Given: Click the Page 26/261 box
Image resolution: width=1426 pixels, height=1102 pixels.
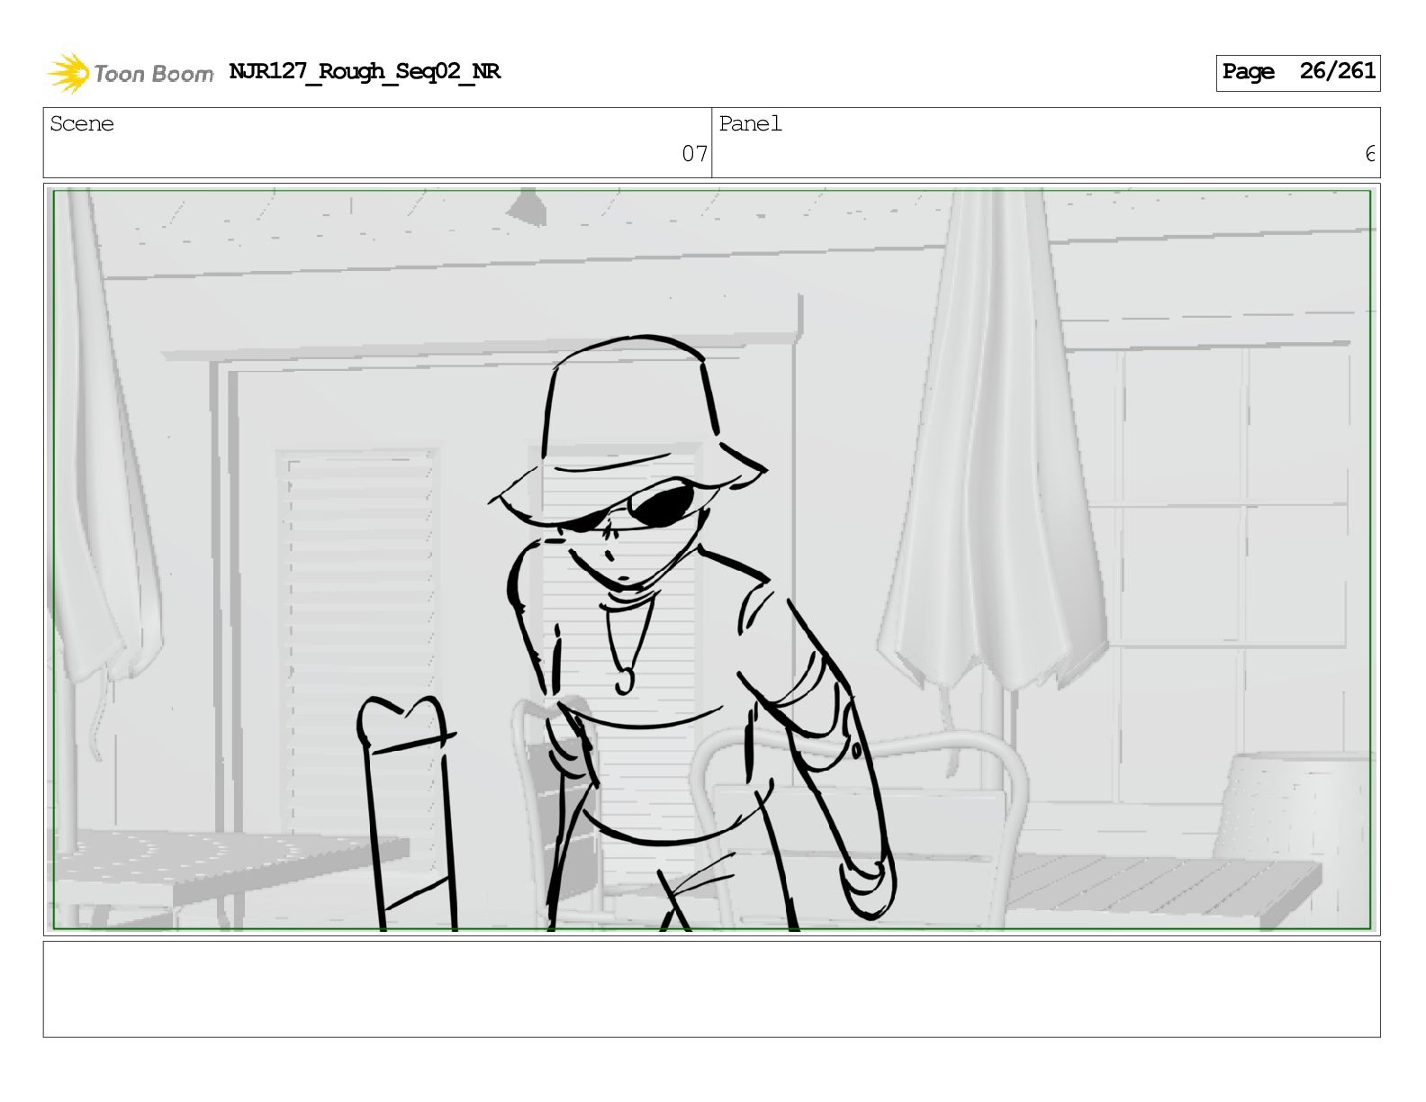Looking at the screenshot, I should tap(1297, 72).
